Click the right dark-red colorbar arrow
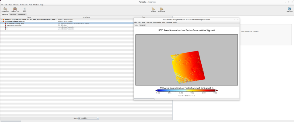Image resolution: width=294 pixels, height=122 pixels. 216,90
